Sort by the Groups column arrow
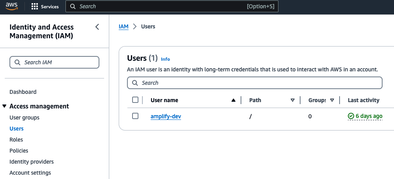Image resolution: width=394 pixels, height=179 pixels. click(x=332, y=100)
